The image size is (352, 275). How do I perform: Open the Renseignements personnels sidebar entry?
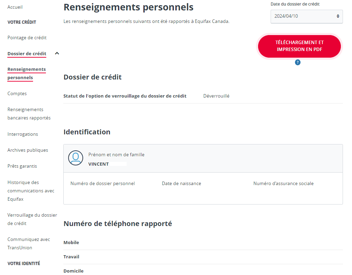coord(26,73)
